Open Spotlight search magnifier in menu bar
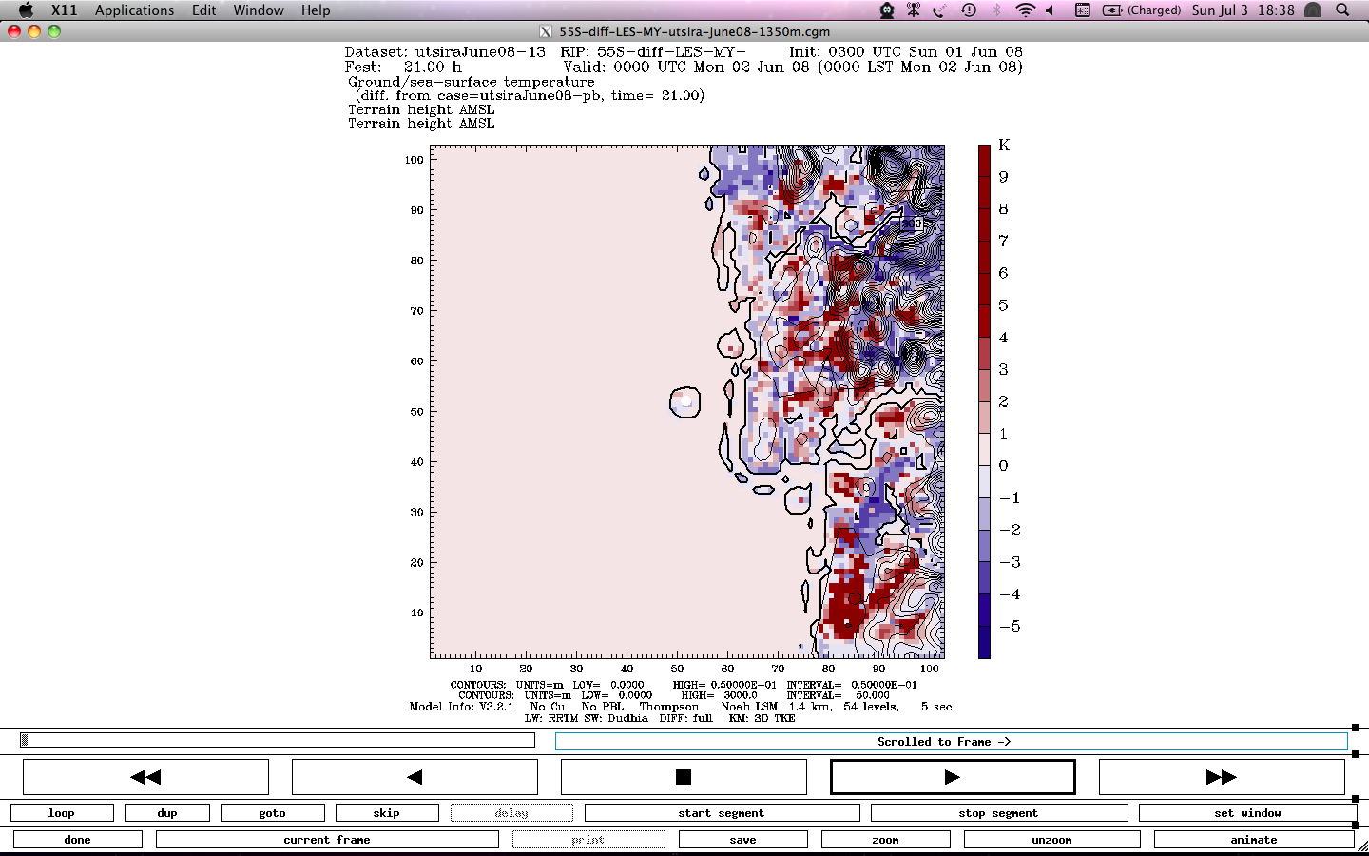The image size is (1369, 856). point(1342,10)
